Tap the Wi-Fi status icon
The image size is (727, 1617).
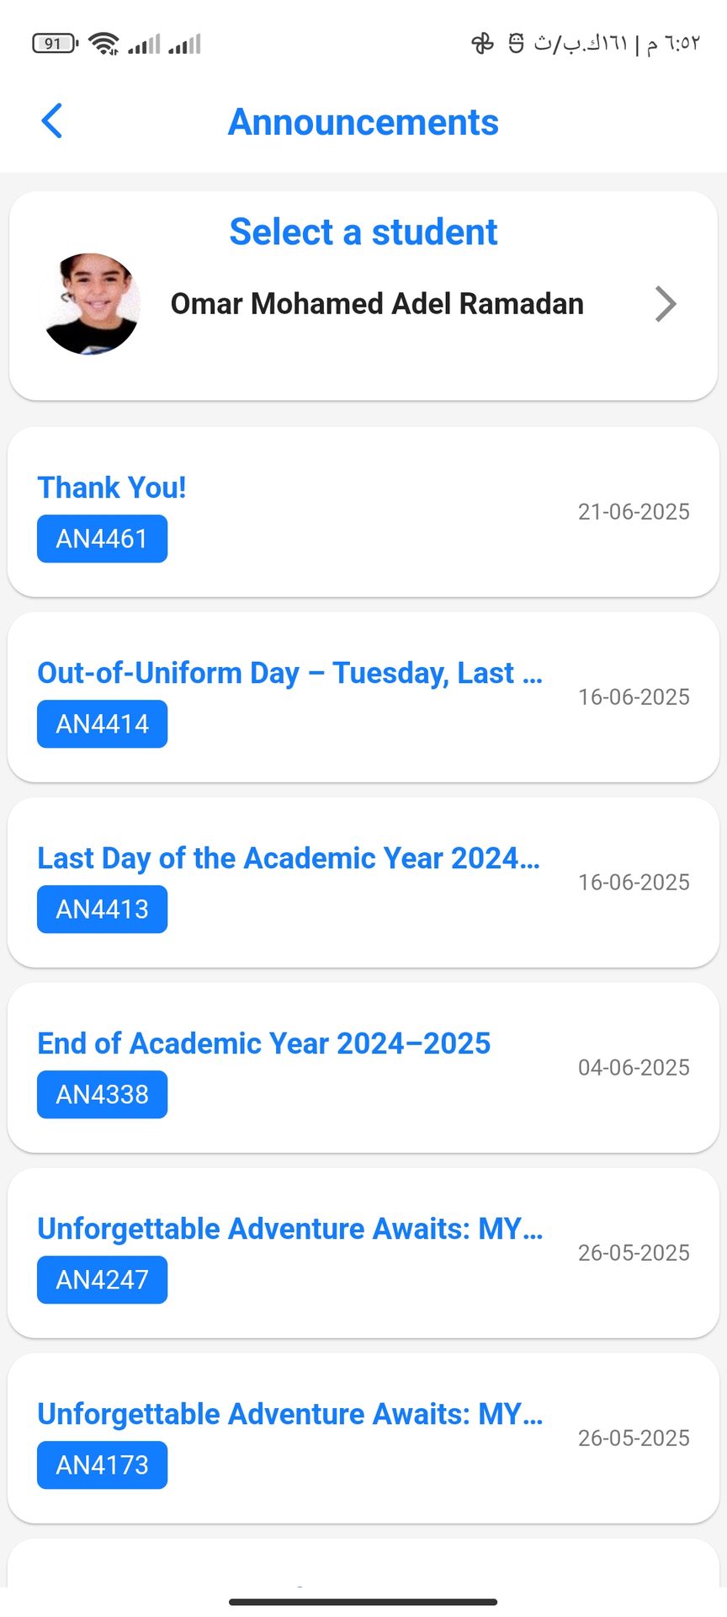point(103,43)
